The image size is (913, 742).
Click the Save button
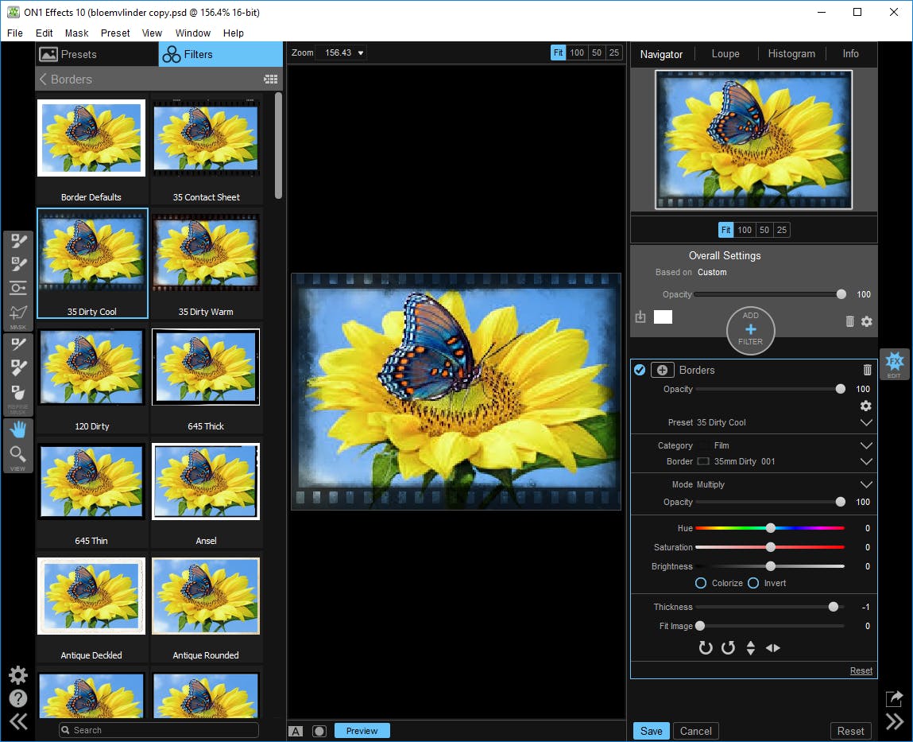(651, 731)
